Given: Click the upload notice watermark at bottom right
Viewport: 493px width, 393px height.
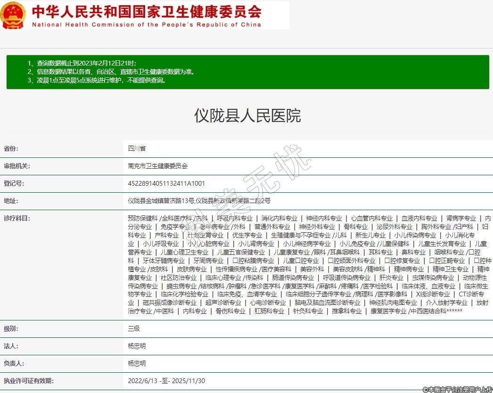Looking at the screenshot, I should (457, 389).
